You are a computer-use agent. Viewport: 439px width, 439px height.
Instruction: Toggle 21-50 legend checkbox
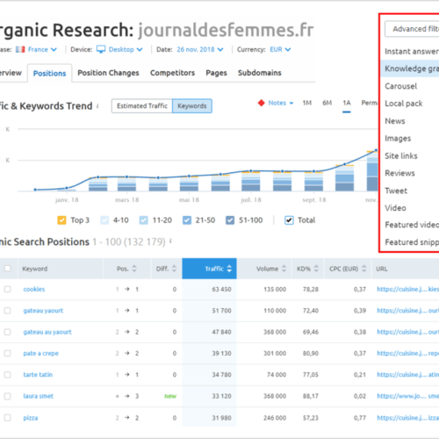coord(187,220)
